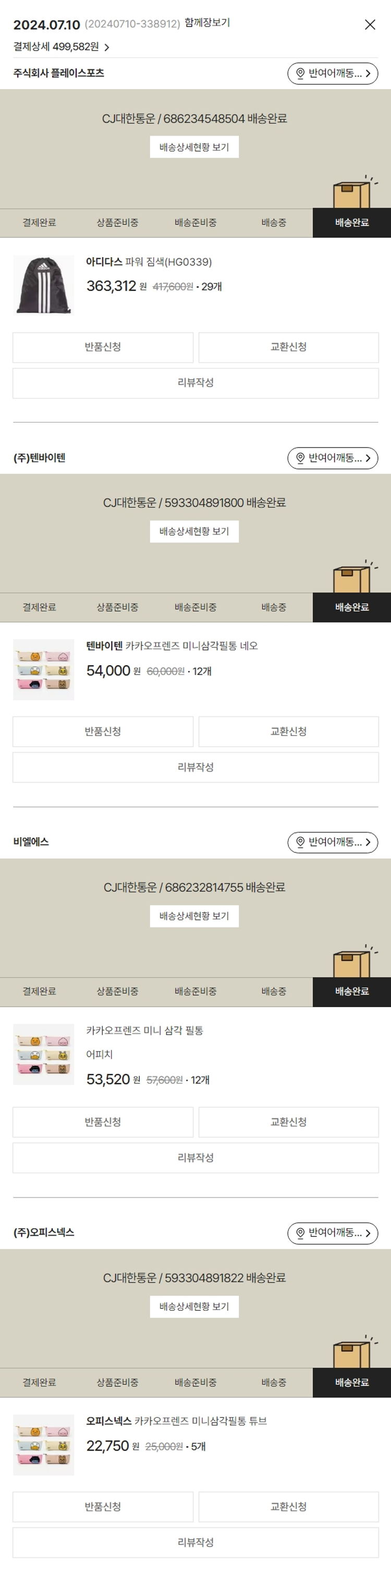This screenshot has height=1571, width=391.
Task: Write a review for 텐바이텐 네오 pencil case
Action: pos(195,767)
